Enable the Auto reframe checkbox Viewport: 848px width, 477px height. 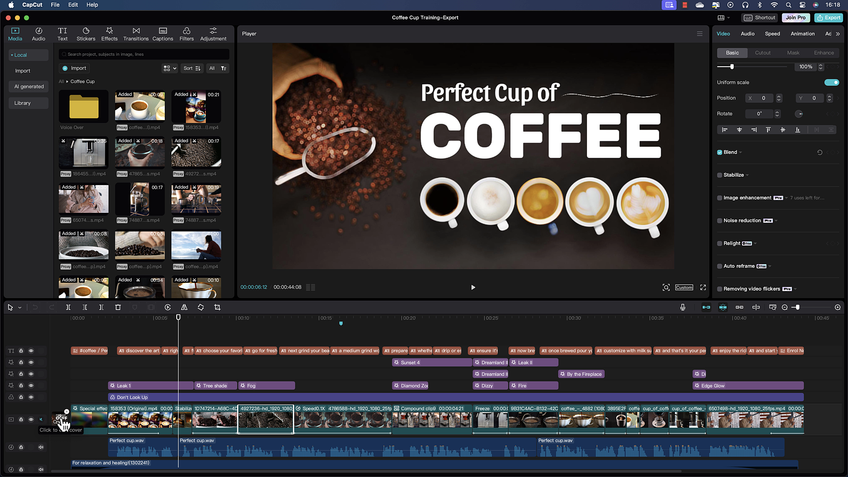point(719,266)
